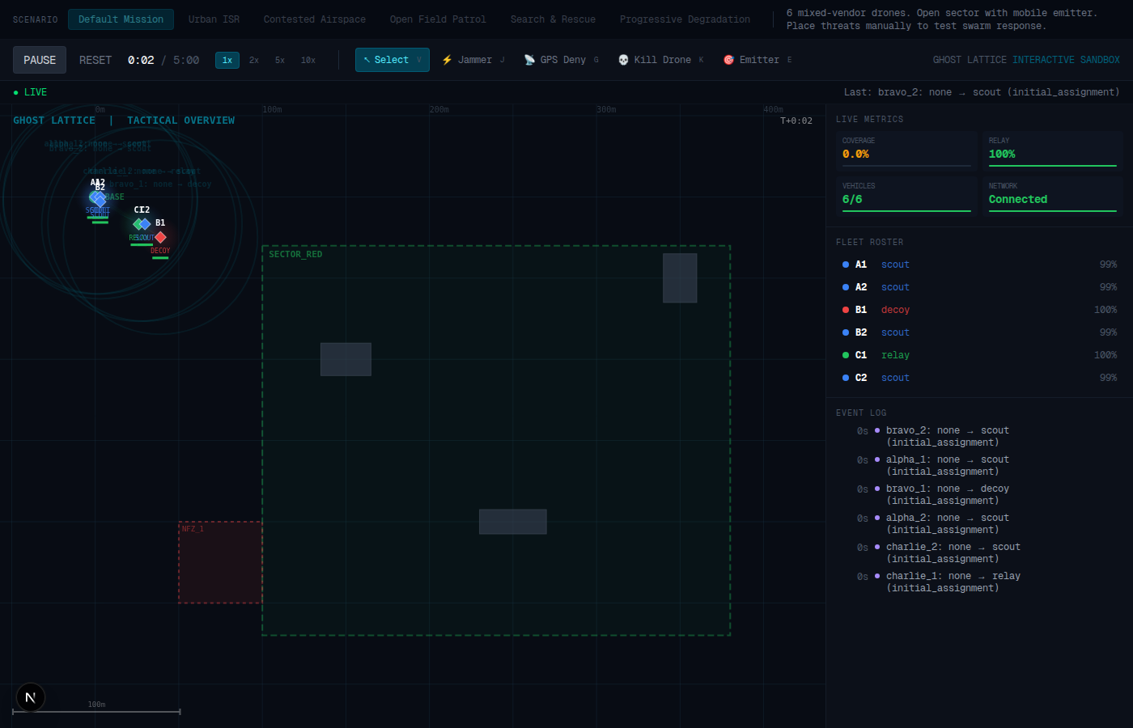Select drone A2 in the fleet roster
The width and height of the screenshot is (1133, 728).
pyautogui.click(x=861, y=287)
